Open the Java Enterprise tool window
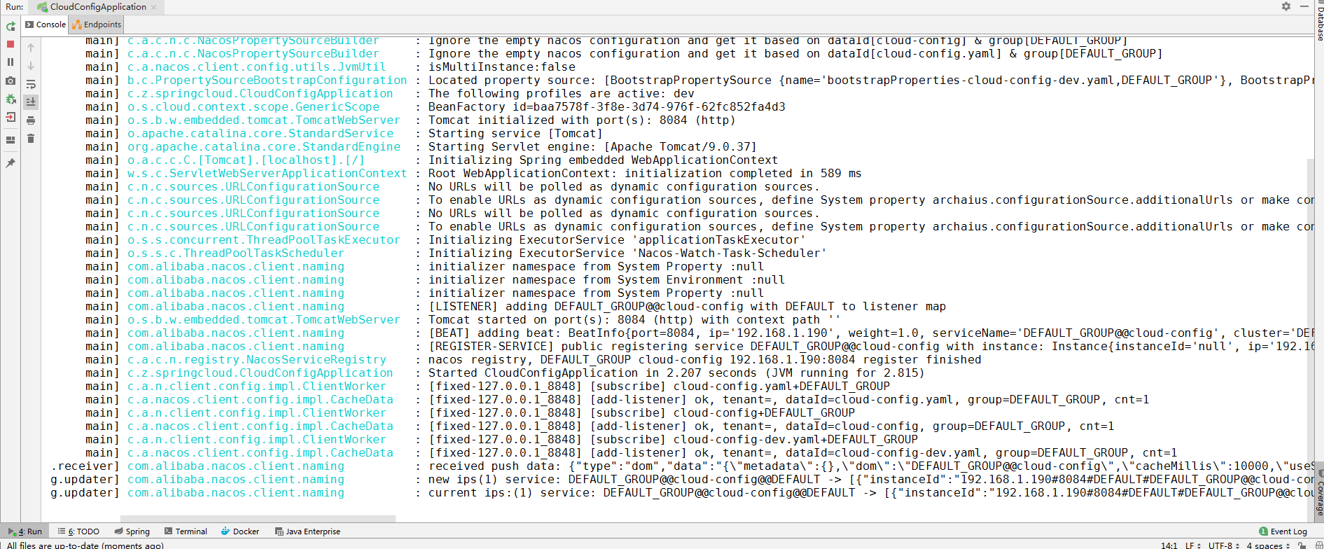Viewport: 1324px width, 549px height. coord(307,531)
